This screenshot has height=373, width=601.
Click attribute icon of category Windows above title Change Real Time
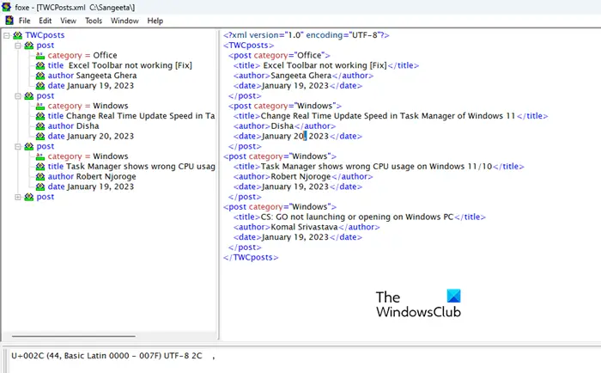pyautogui.click(x=40, y=106)
